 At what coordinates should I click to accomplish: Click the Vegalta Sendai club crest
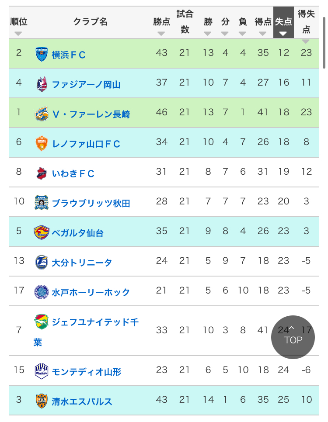[42, 232]
